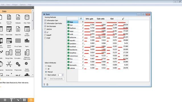Viewport: 182px width, 102px height.
Task: Enable the ANOVA scoring method
Action: point(45,29)
